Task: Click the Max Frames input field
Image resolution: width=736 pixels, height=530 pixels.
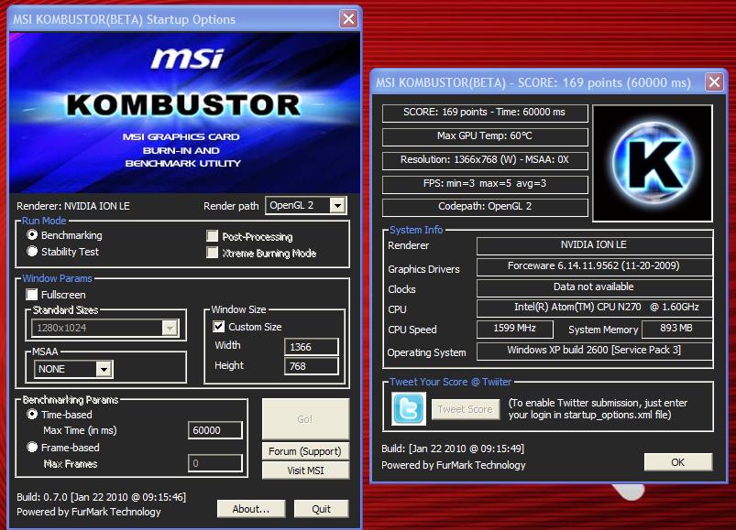Action: click(215, 463)
